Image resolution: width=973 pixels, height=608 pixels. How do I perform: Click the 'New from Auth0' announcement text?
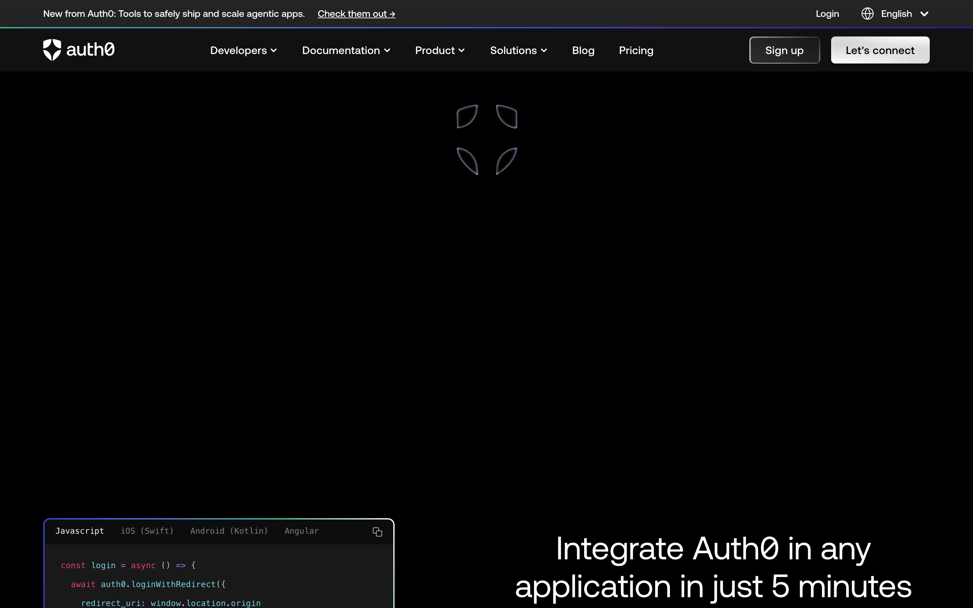174,14
